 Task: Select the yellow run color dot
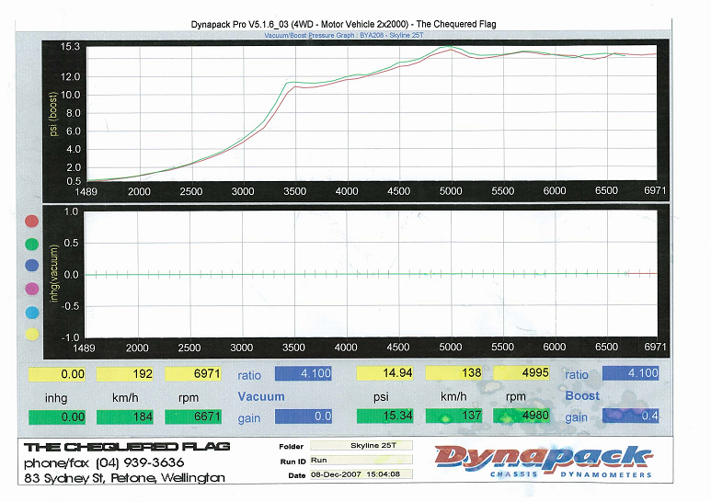32,333
